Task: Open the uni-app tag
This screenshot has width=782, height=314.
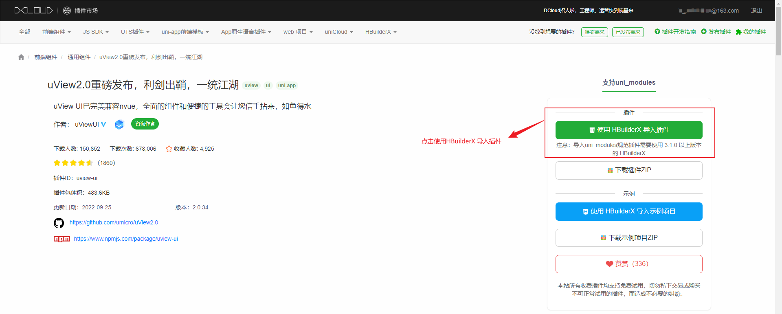Action: click(287, 86)
